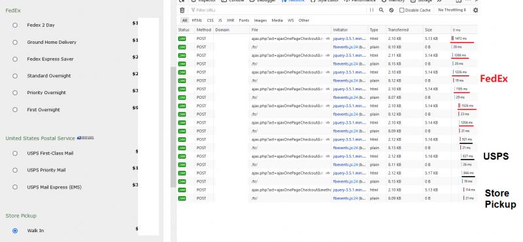Viewport: 523px width, 242px height.
Task: Pick the First Overnight shipping radio
Action: [15, 109]
